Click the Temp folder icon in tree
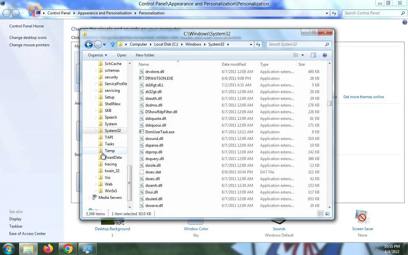 coord(100,150)
